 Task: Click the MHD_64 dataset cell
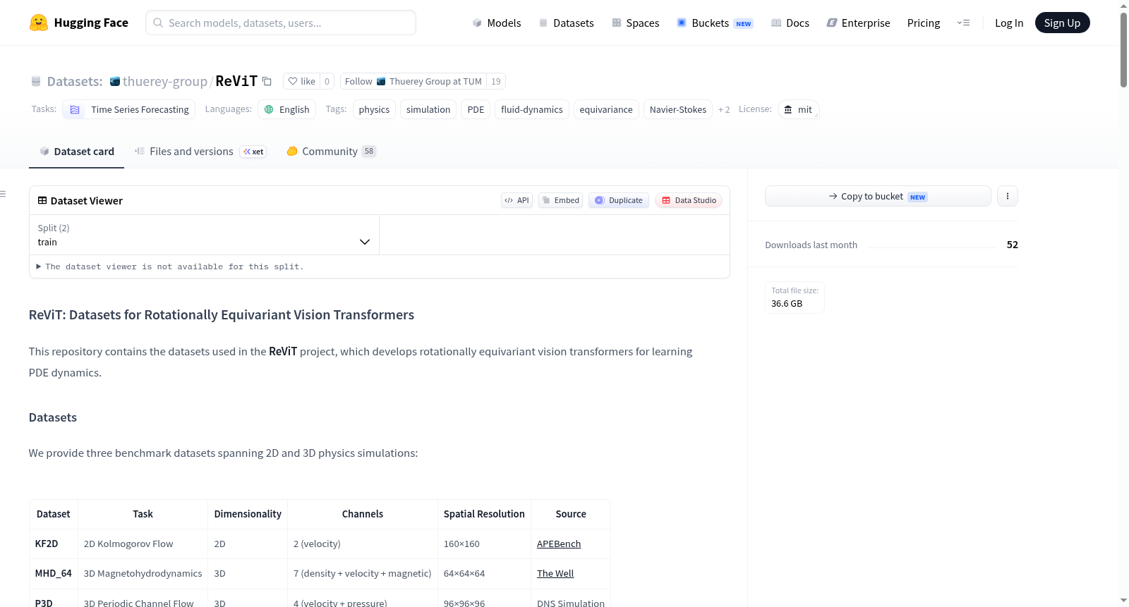pos(54,573)
